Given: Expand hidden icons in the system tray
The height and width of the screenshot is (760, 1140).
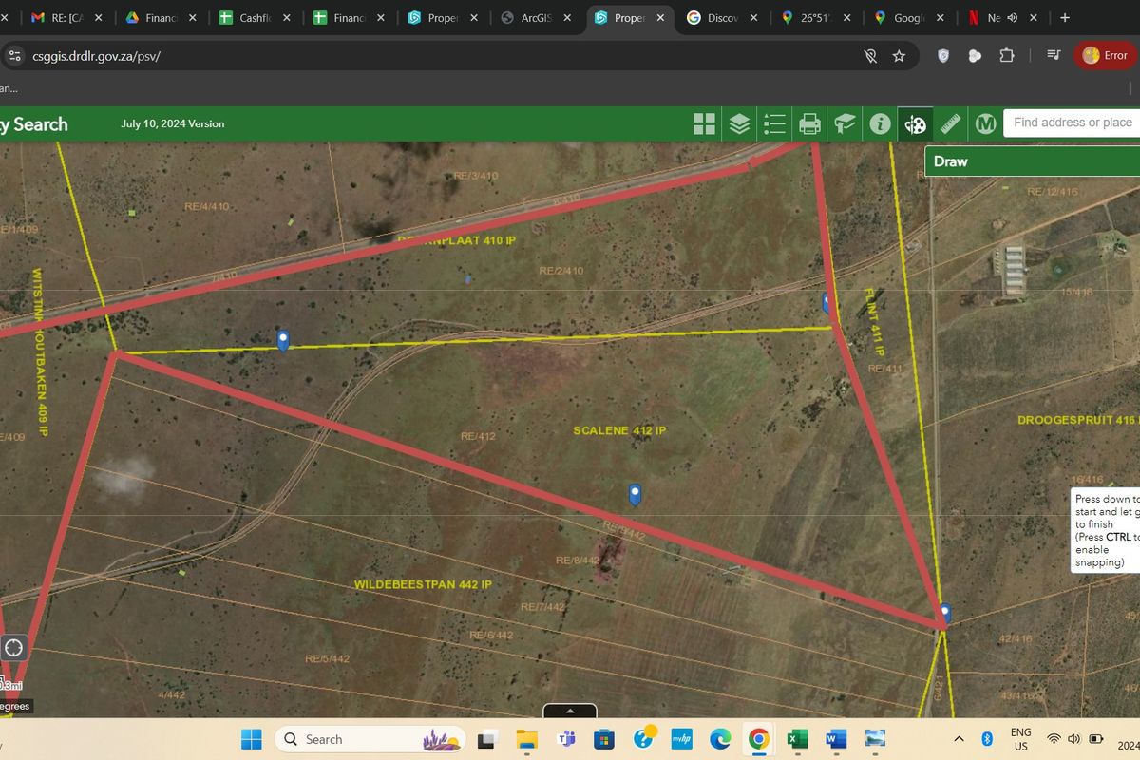Looking at the screenshot, I should (x=959, y=739).
